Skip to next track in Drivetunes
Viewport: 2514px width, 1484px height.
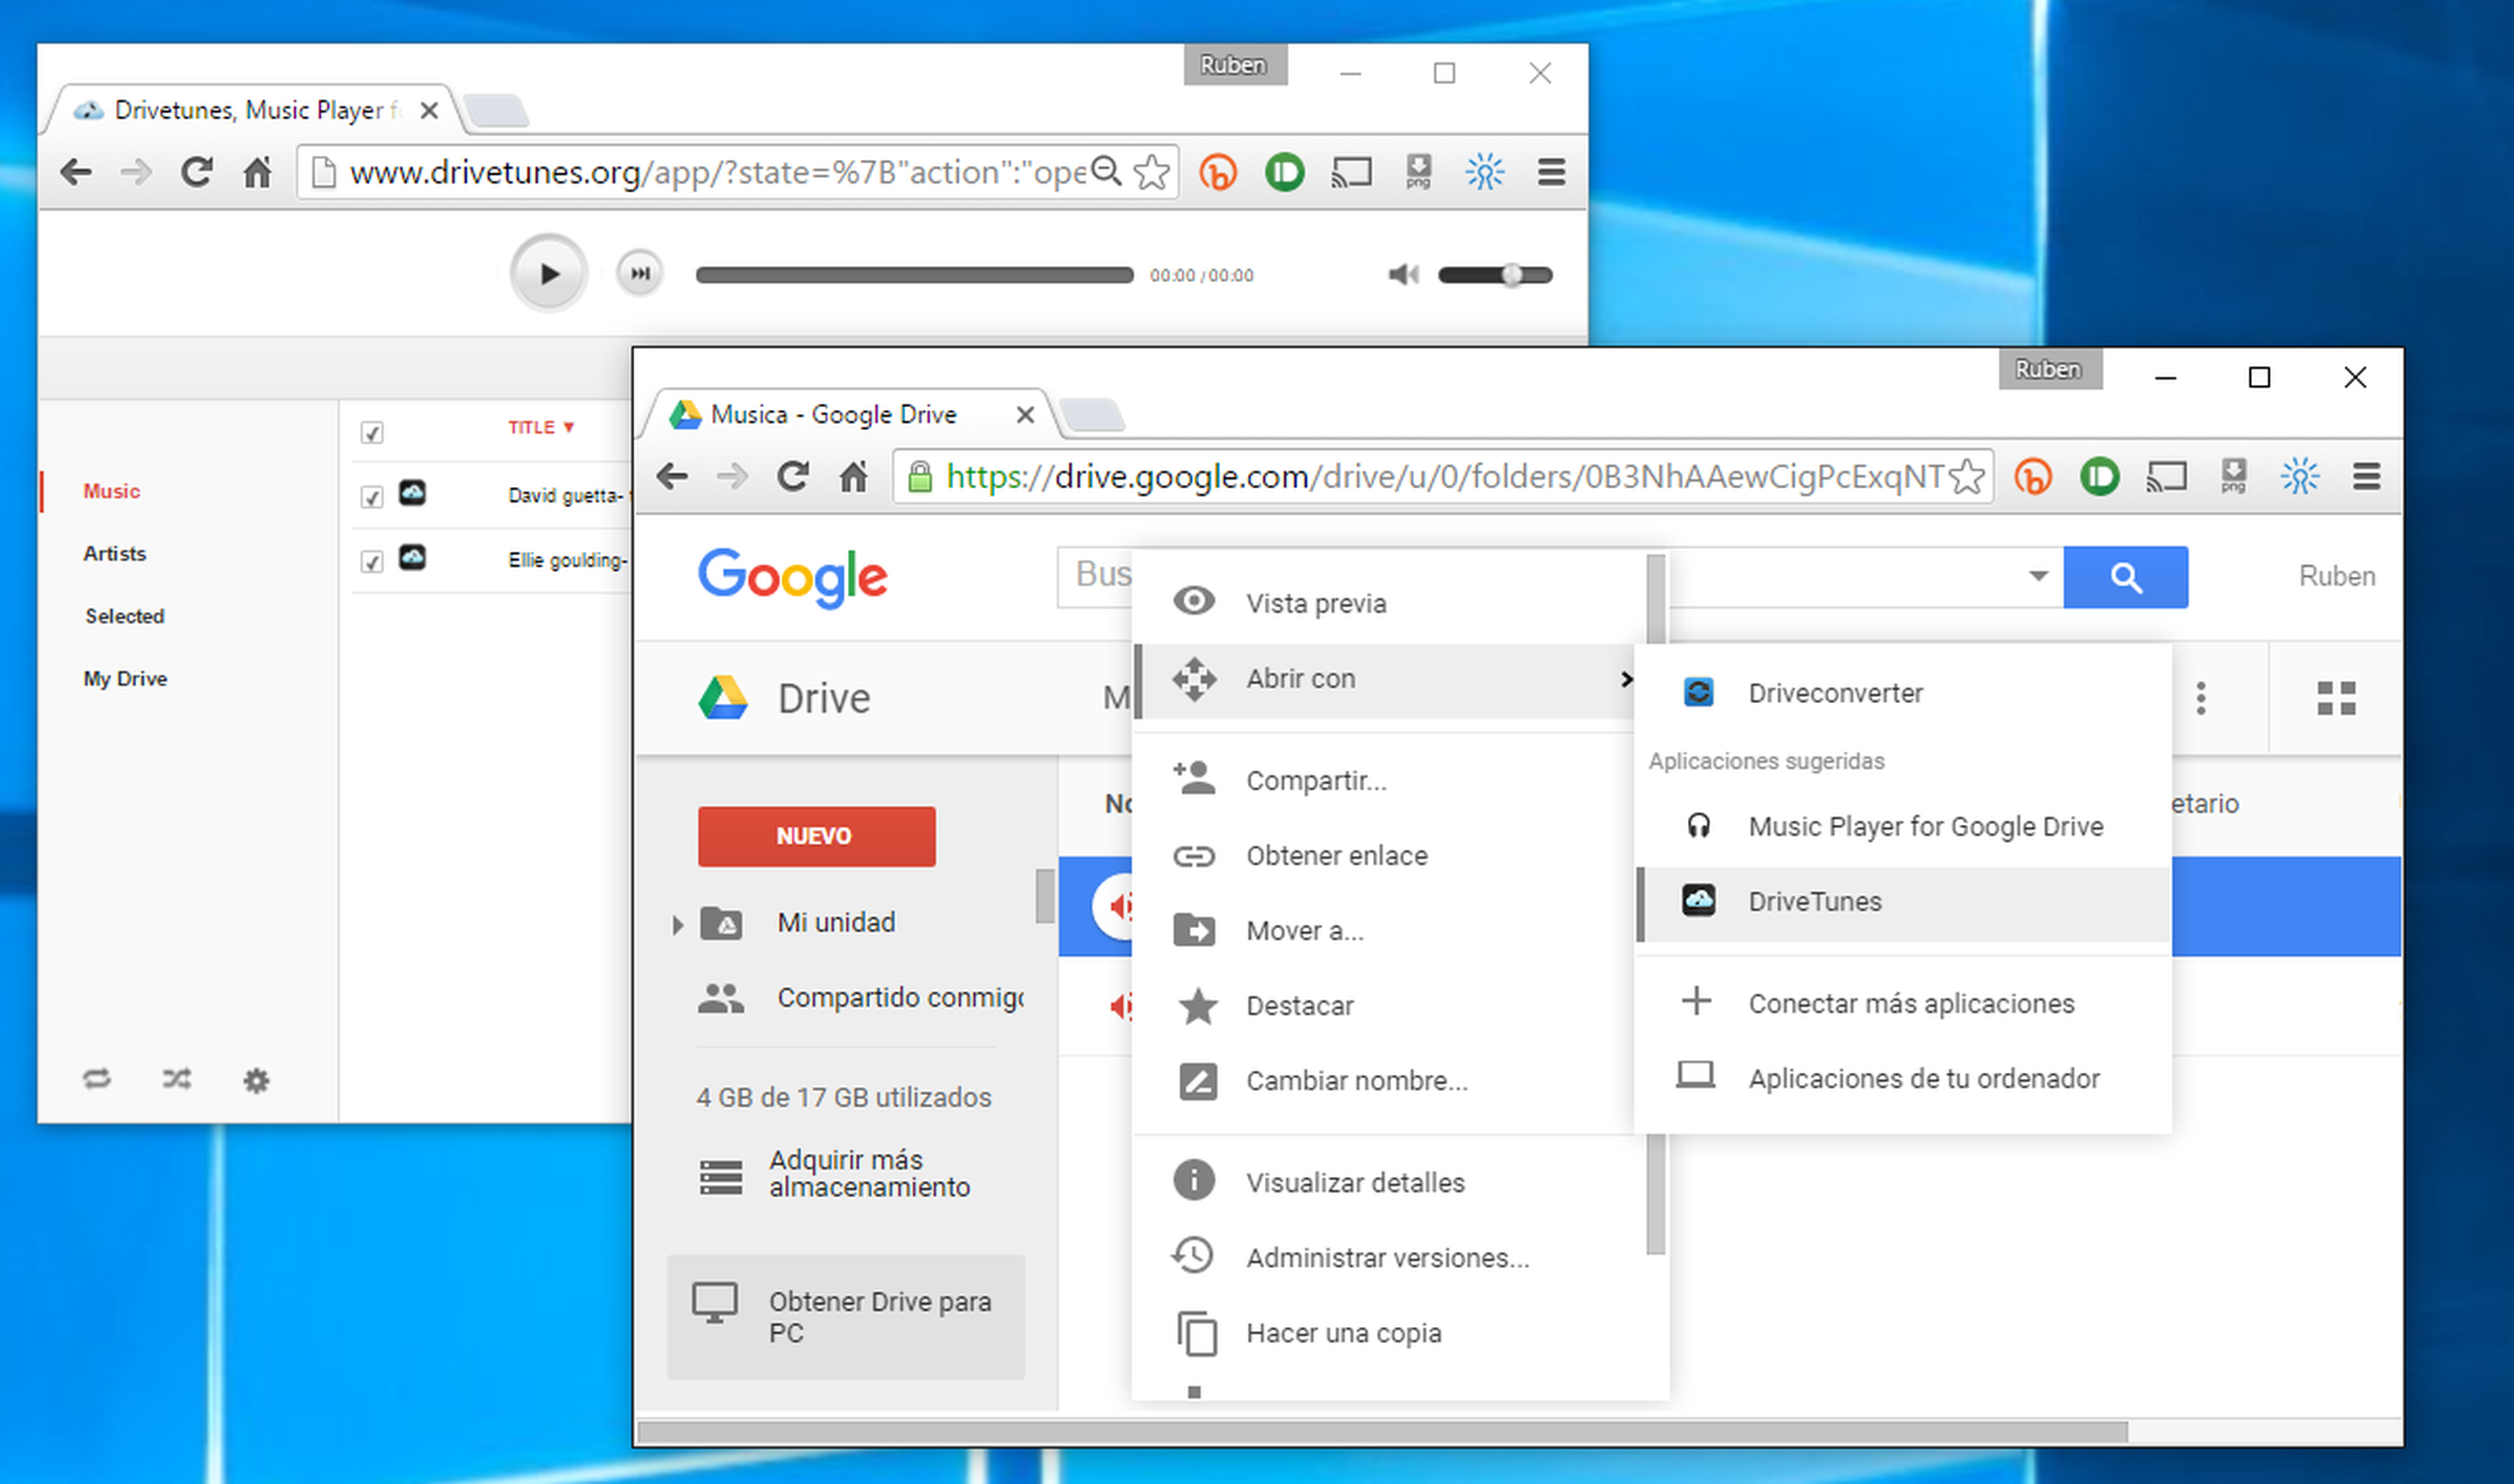click(x=640, y=273)
